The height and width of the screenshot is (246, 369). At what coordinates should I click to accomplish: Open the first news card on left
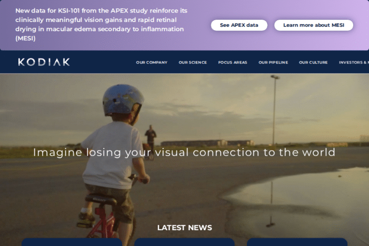click(72, 242)
